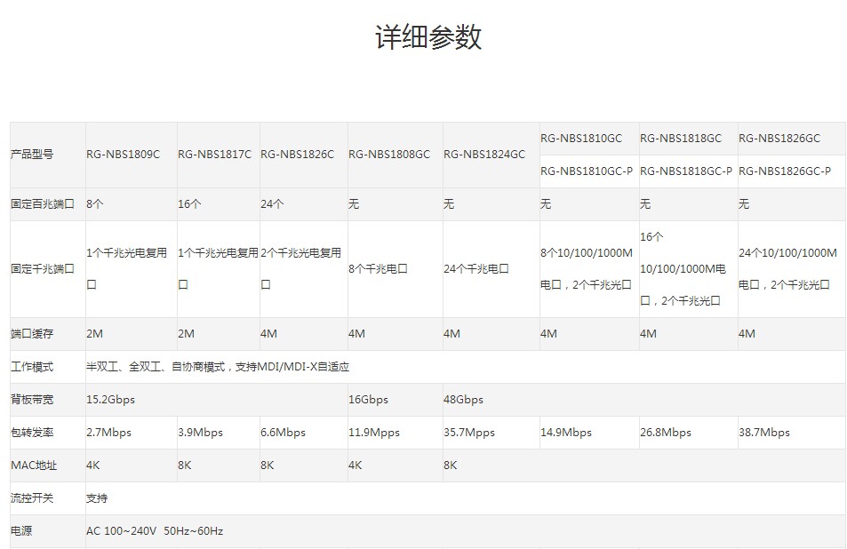Click the AC 100~240V power value
The height and width of the screenshot is (549, 847).
[x=155, y=531]
